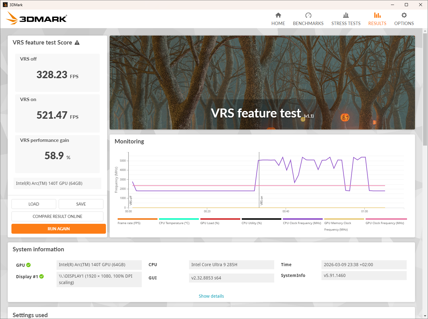
Task: Switch to the Results tab
Action: (377, 19)
